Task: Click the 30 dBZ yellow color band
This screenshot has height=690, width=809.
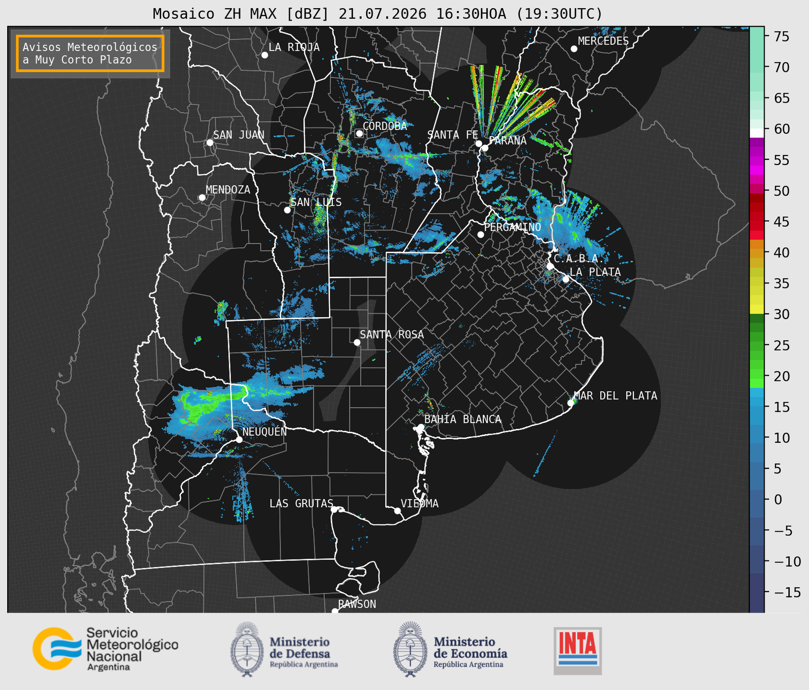Action: coord(757,309)
